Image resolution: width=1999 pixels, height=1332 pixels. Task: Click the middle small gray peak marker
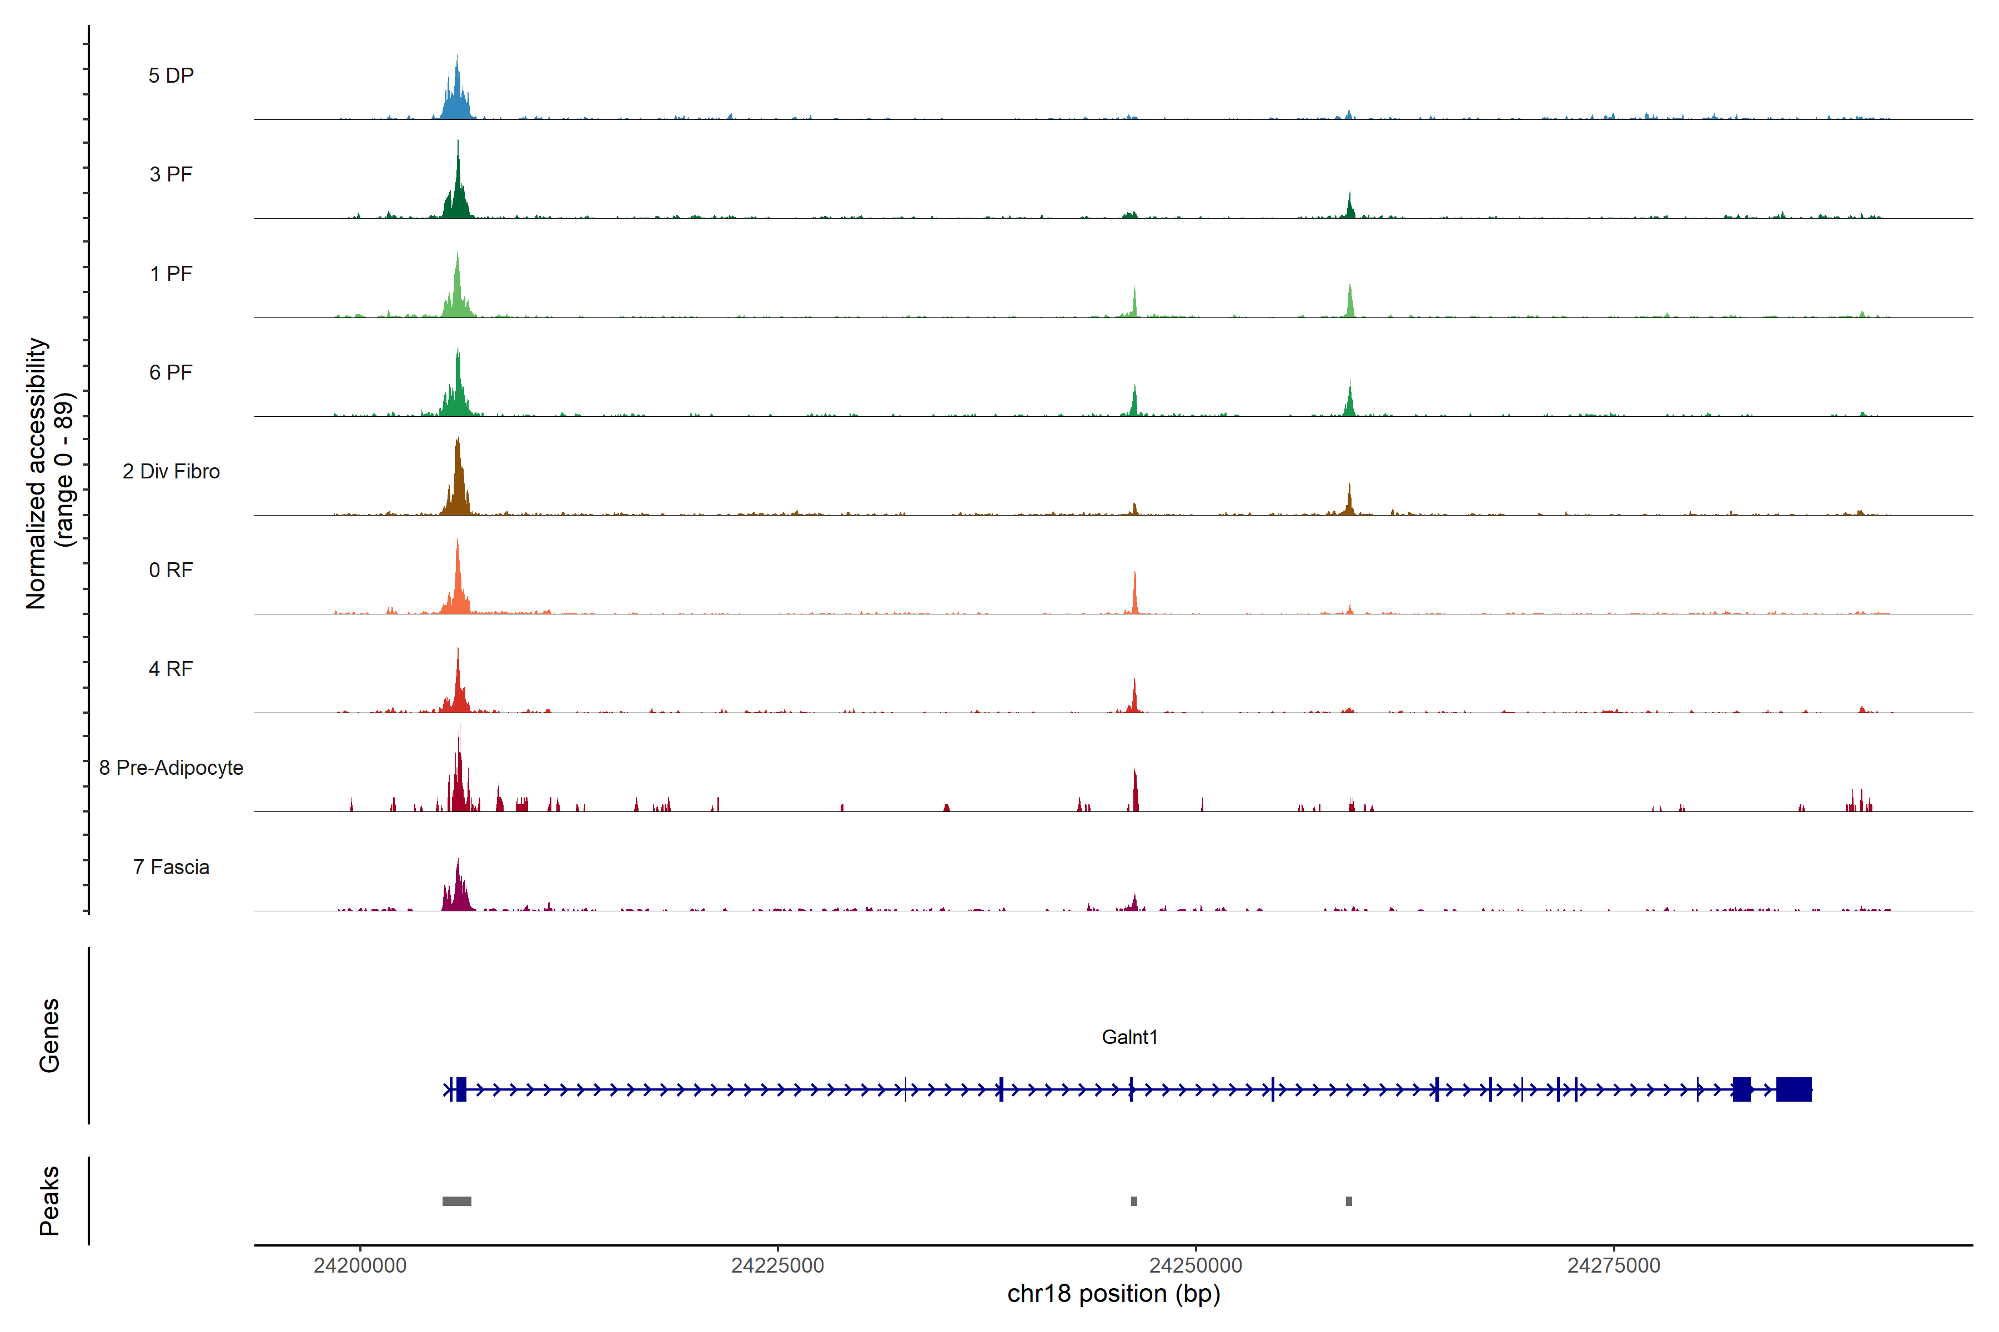(x=1134, y=1201)
